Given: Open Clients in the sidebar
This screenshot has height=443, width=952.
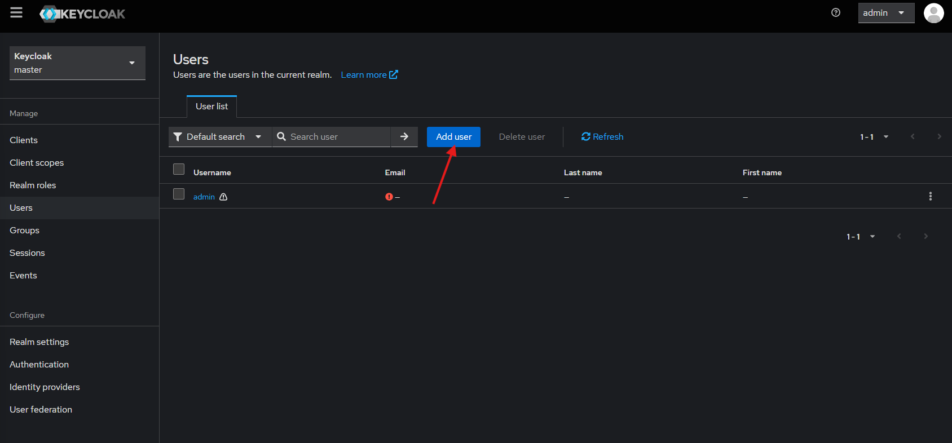Looking at the screenshot, I should (80, 140).
